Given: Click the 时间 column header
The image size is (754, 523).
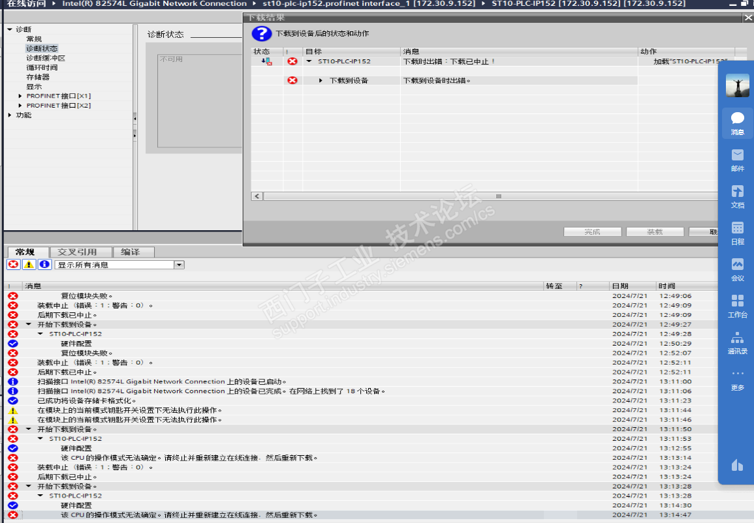Looking at the screenshot, I should tap(687, 286).
